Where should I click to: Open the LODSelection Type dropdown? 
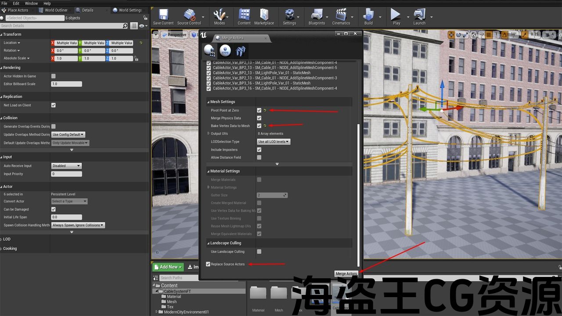pyautogui.click(x=274, y=142)
